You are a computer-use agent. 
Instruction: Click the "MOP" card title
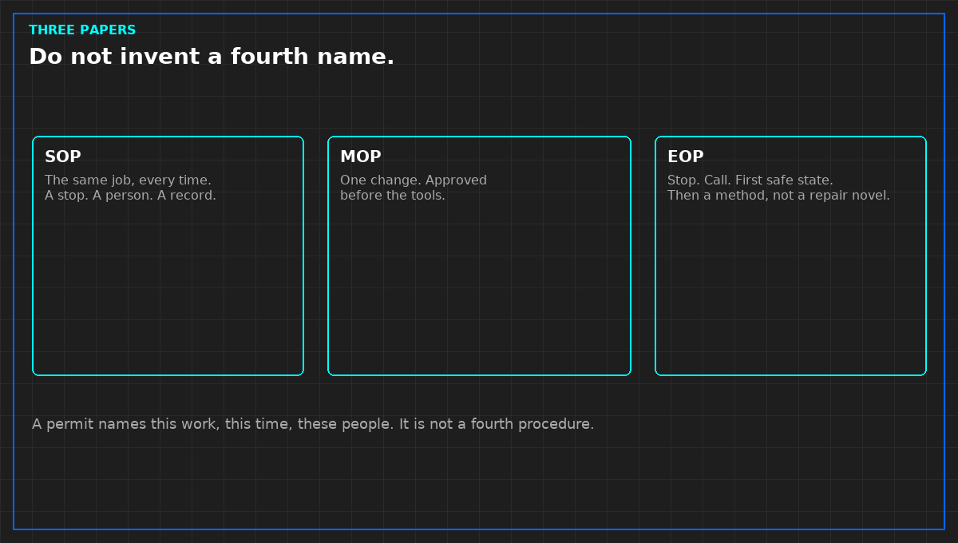coord(361,157)
